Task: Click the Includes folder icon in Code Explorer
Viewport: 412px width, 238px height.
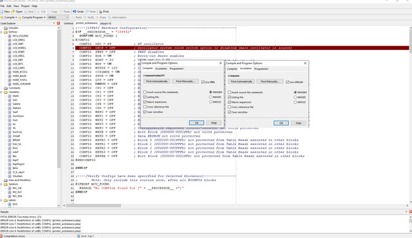Action: [x=6, y=28]
